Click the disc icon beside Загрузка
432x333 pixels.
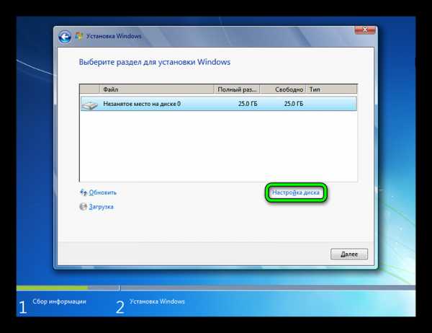(83, 206)
